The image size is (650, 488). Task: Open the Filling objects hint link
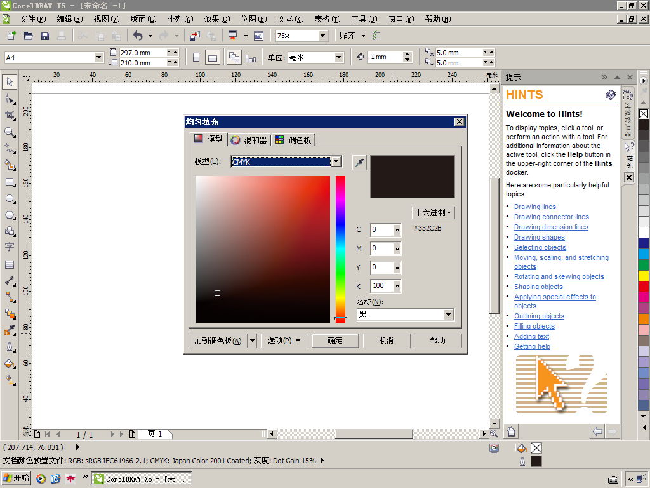[534, 326]
